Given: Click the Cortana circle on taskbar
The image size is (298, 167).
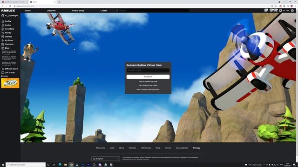Looking at the screenshot, I should pyautogui.click(x=48, y=165).
